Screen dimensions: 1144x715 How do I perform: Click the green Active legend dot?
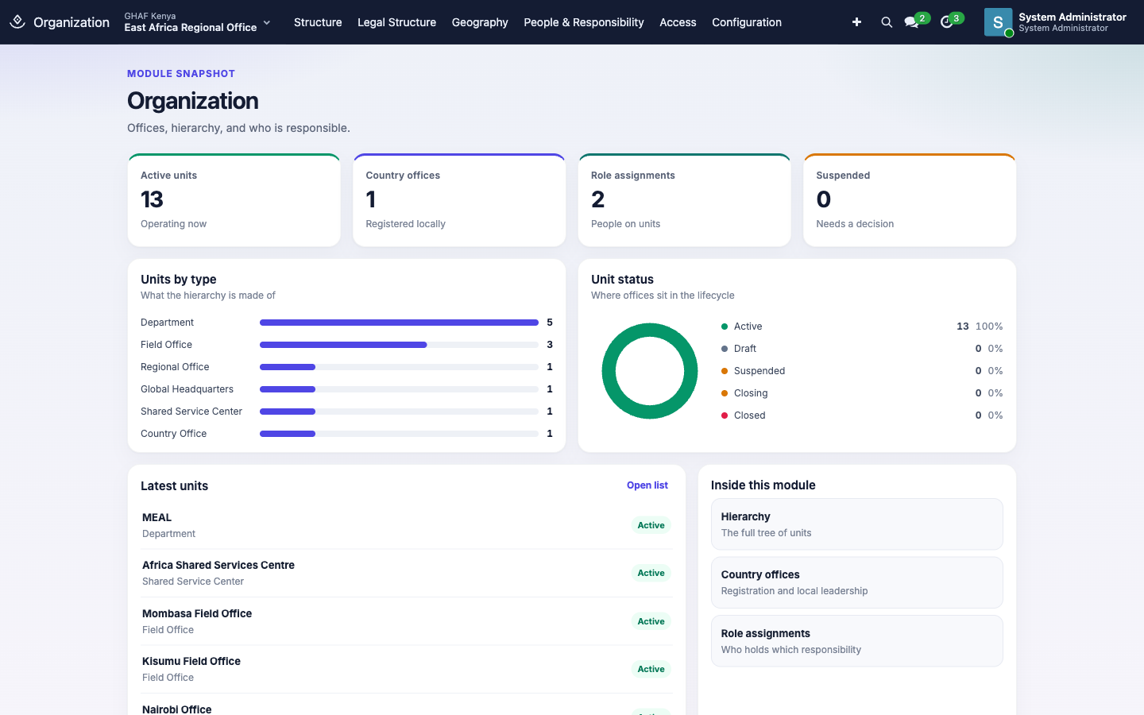pyautogui.click(x=725, y=327)
